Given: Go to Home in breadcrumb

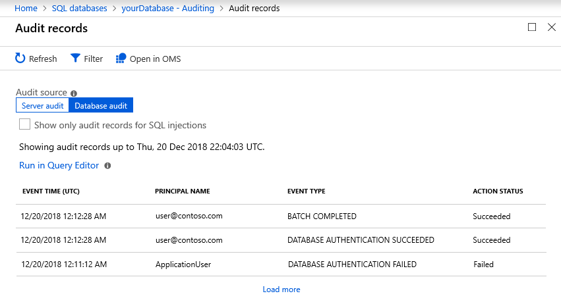Looking at the screenshot, I should 26,9.
